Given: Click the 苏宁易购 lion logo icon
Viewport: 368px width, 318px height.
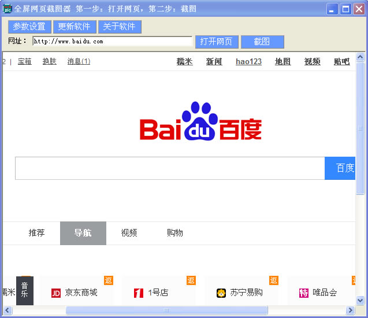Looking at the screenshot, I should [221, 293].
